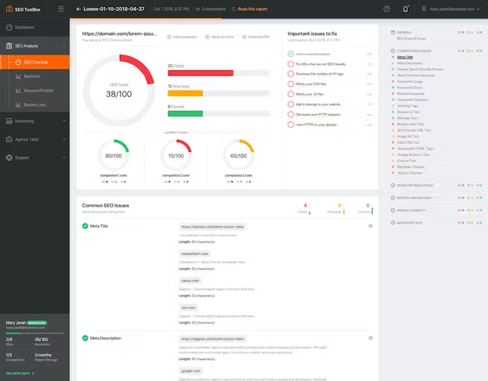The height and width of the screenshot is (381, 488).
Task: Select SEO Checkup in the sidebar
Action: [x=35, y=62]
